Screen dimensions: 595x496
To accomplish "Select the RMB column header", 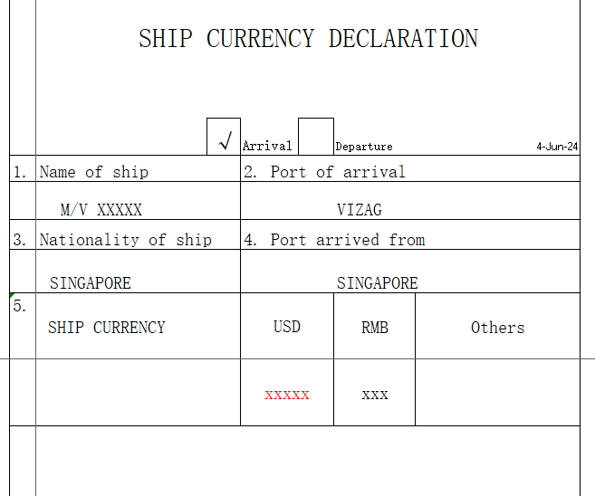I will click(x=375, y=326).
